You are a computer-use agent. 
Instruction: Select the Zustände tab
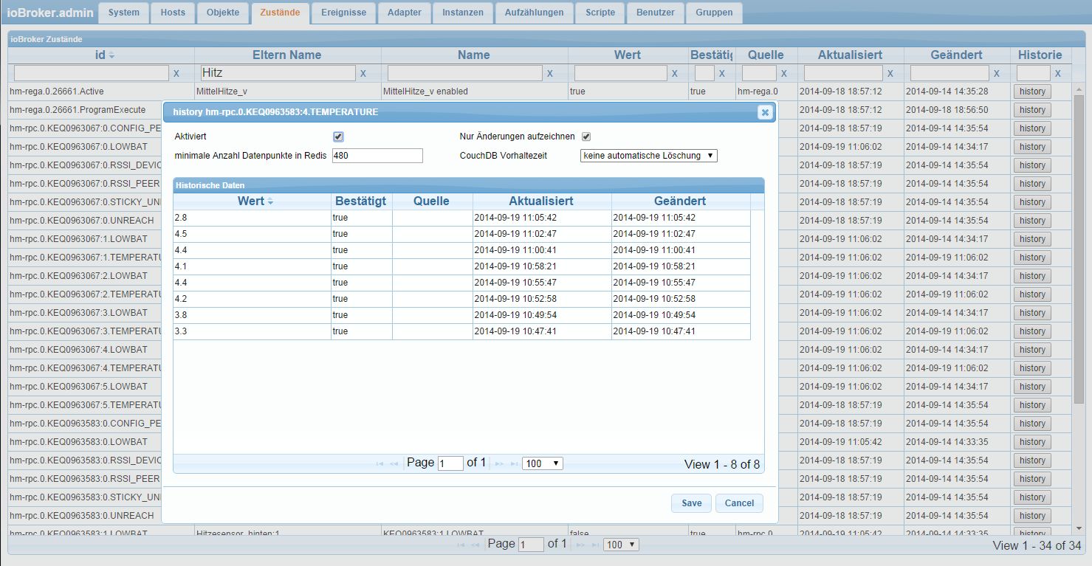pyautogui.click(x=280, y=13)
